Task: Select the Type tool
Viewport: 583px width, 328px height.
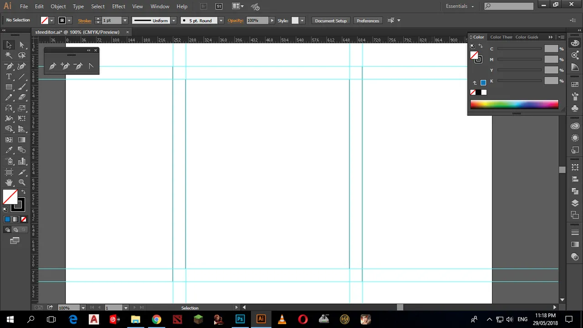Action: [9, 77]
